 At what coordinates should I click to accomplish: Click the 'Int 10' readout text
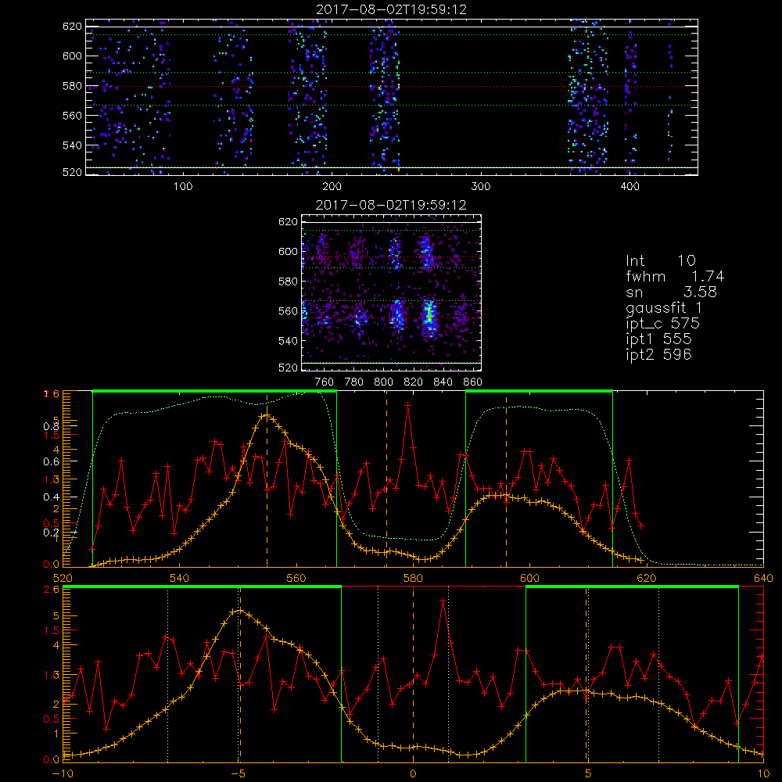660,261
